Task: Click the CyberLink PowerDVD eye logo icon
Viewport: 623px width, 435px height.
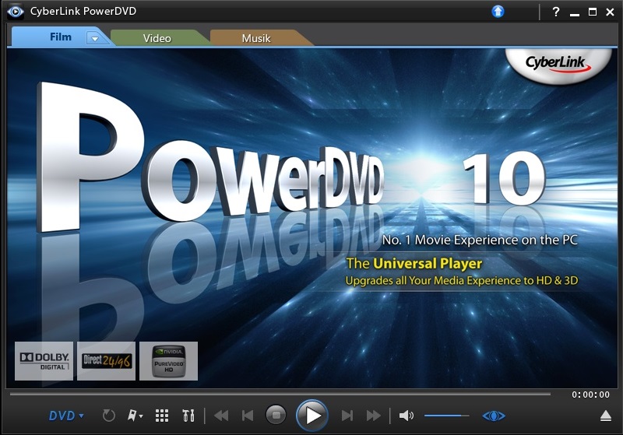Action: [15, 12]
